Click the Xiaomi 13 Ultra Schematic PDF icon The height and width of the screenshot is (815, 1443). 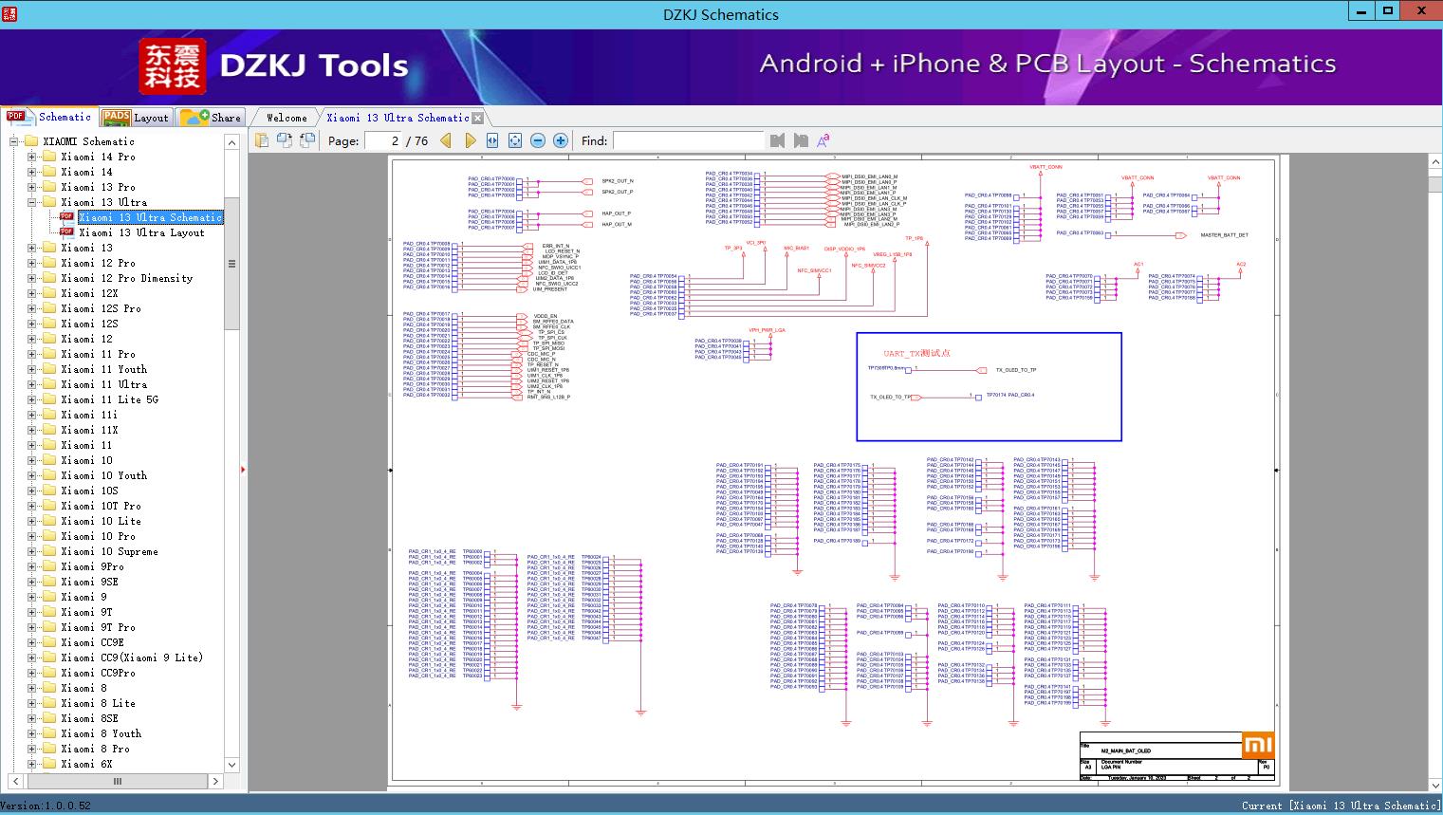66,217
